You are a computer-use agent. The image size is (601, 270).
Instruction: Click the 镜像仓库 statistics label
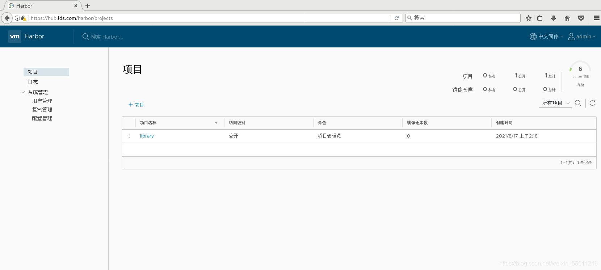click(x=462, y=90)
